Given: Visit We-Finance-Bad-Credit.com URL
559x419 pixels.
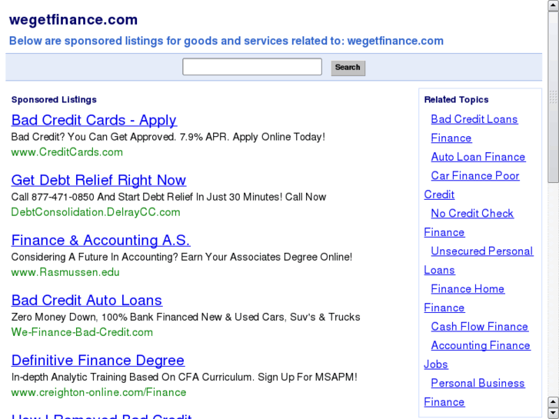Looking at the screenshot, I should click(82, 332).
